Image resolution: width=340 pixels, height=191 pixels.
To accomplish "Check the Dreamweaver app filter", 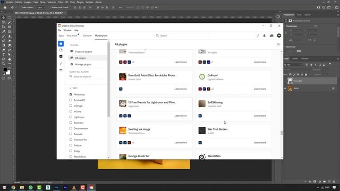I will (x=71, y=128).
